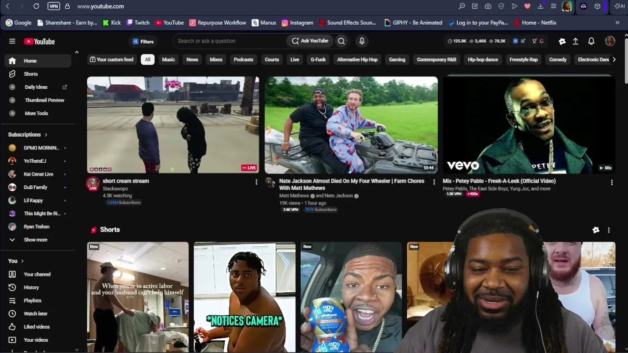This screenshot has width=628, height=353.
Task: Open History in the sidebar
Action: 38,287
